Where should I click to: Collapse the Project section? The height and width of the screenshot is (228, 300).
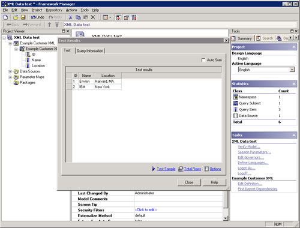tap(294, 47)
